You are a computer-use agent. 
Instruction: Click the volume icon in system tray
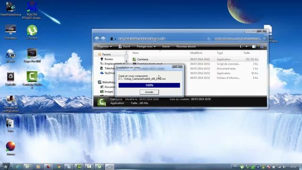coord(284,167)
